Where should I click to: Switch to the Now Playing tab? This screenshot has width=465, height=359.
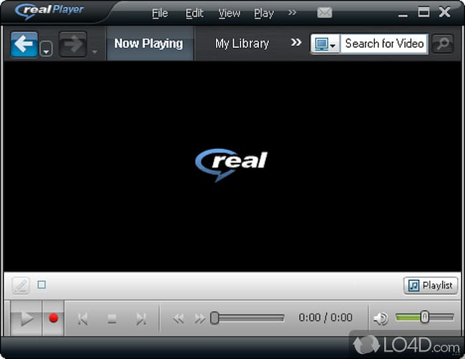(149, 43)
